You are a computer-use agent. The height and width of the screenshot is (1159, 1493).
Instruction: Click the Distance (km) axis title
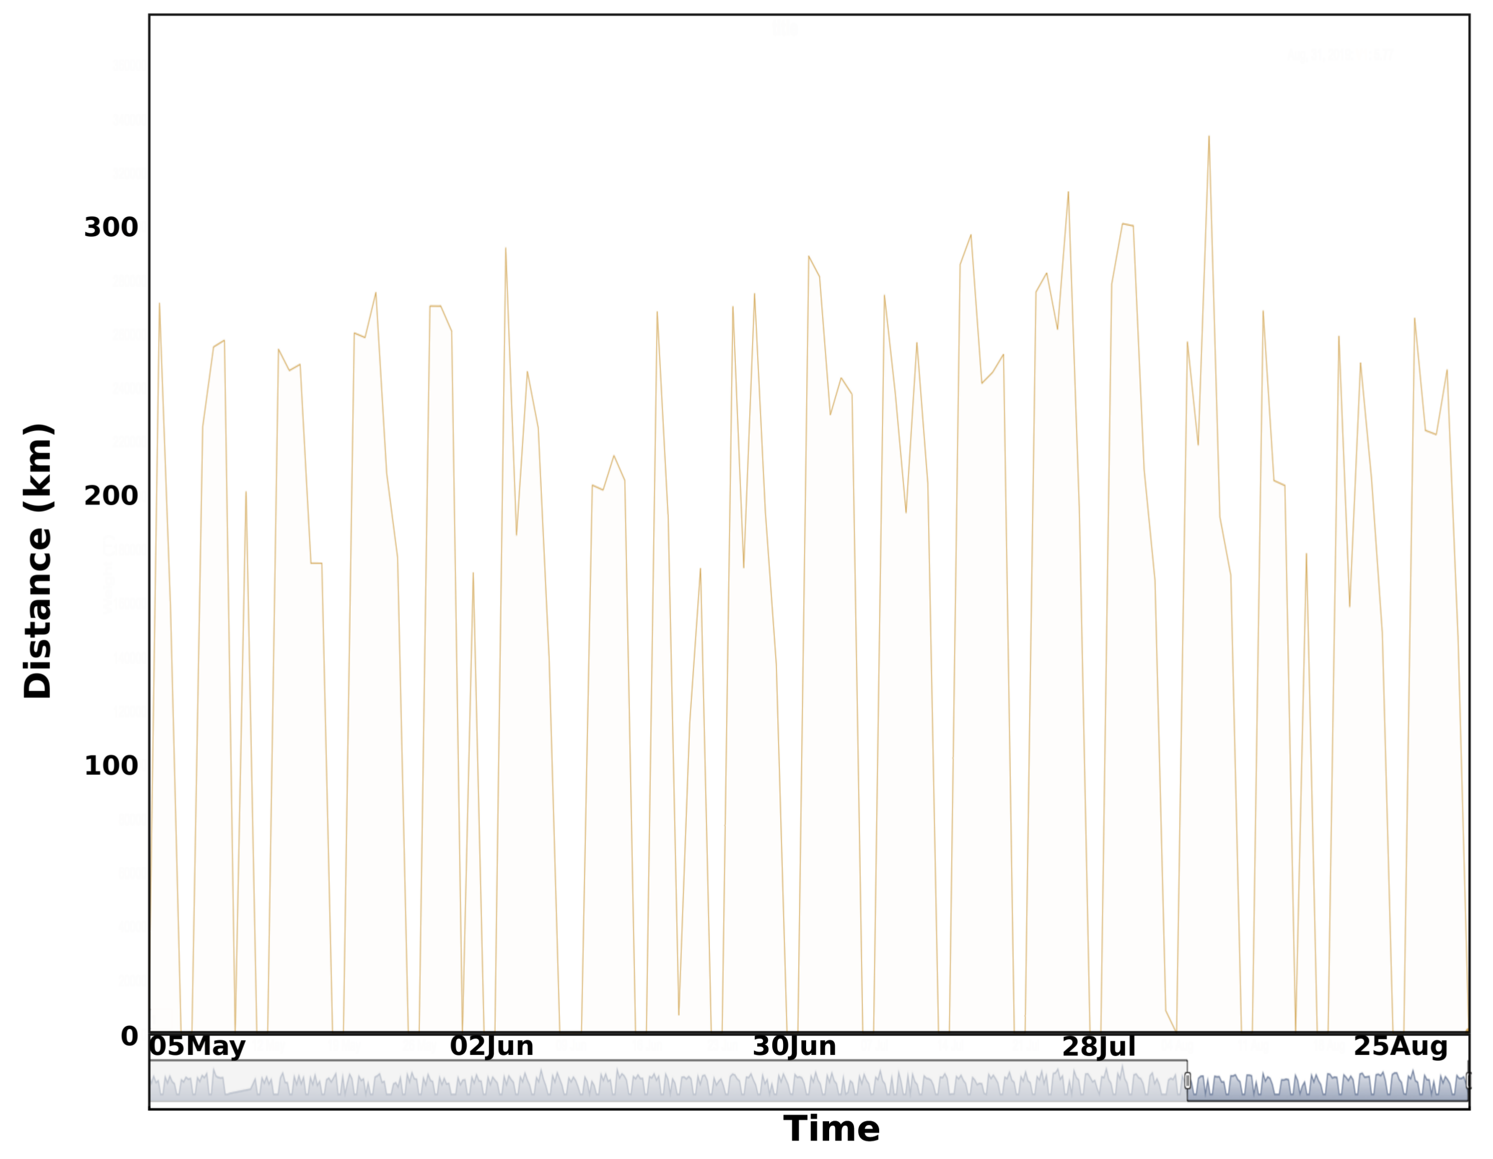38,560
